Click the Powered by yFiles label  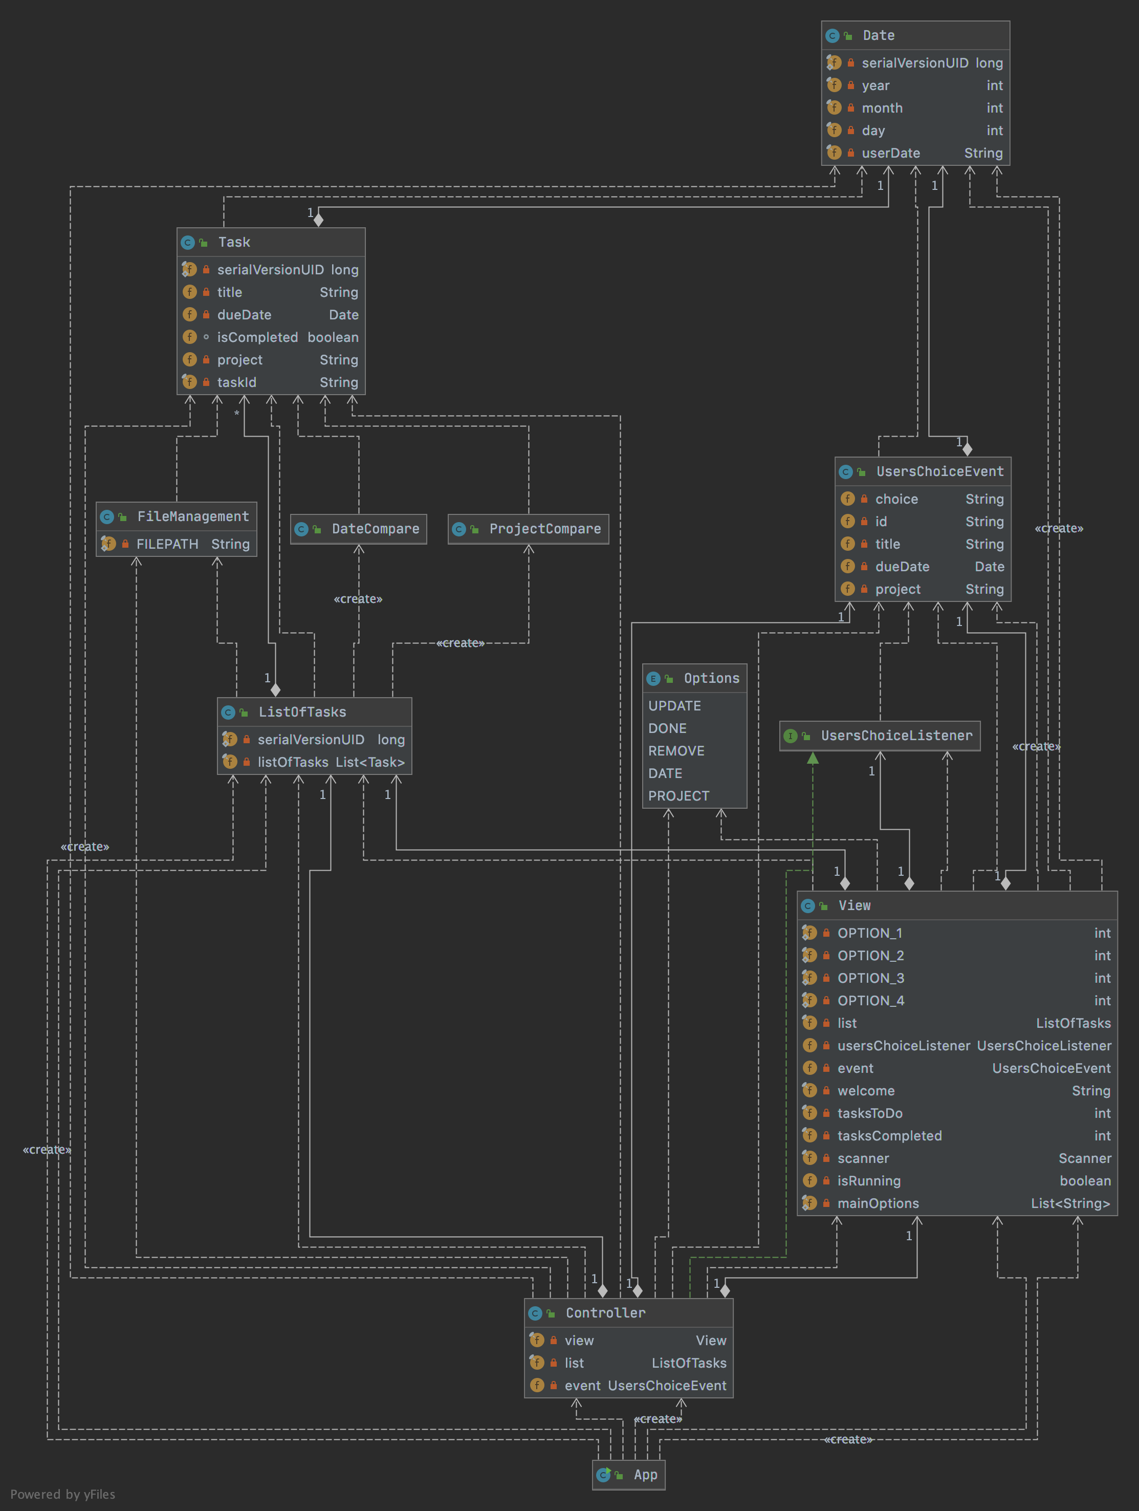coord(63,1494)
